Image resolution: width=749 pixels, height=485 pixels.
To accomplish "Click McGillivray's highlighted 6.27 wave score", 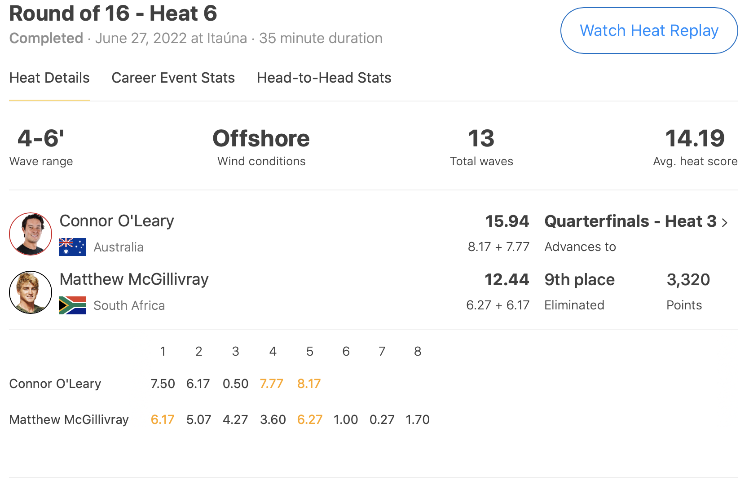I will pyautogui.click(x=310, y=419).
